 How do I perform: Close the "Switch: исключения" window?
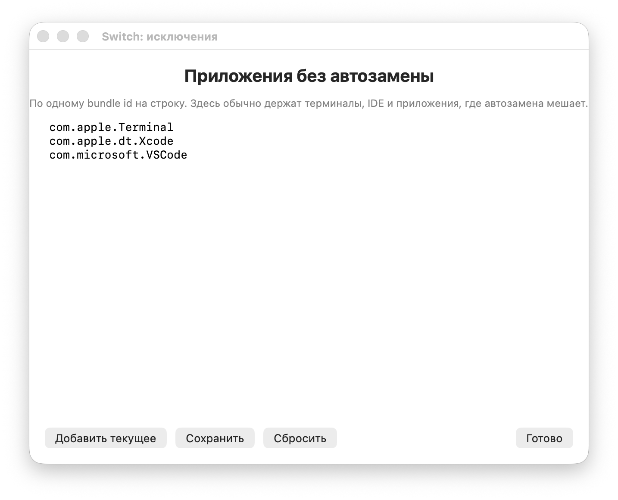tap(43, 36)
